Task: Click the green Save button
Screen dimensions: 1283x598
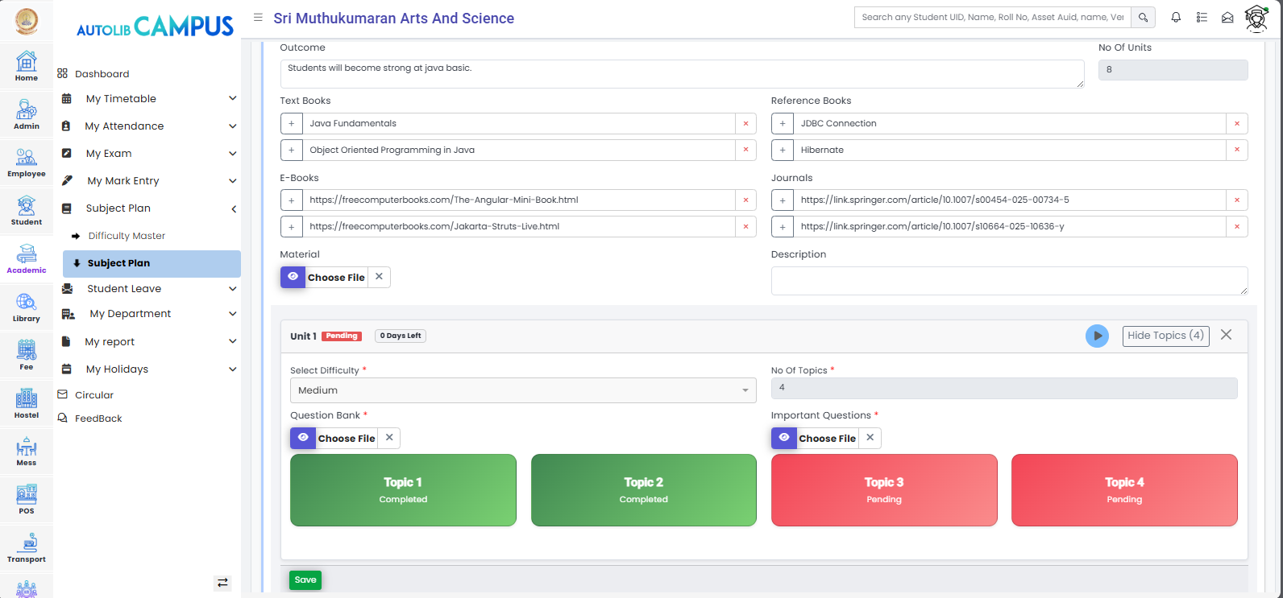Action: (305, 580)
